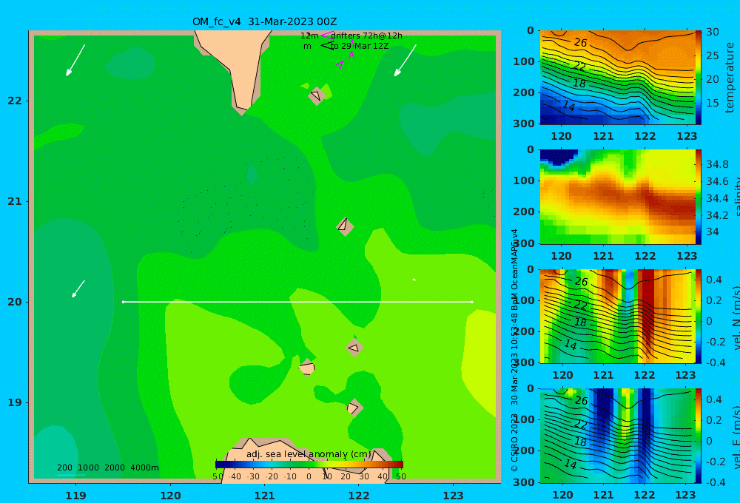The image size is (740, 503).
Task: Click the western endpoint of the white transect line
Action: [123, 302]
